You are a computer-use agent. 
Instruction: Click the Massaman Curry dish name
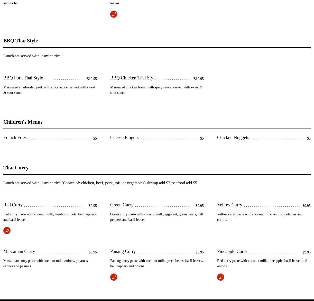[19, 251]
